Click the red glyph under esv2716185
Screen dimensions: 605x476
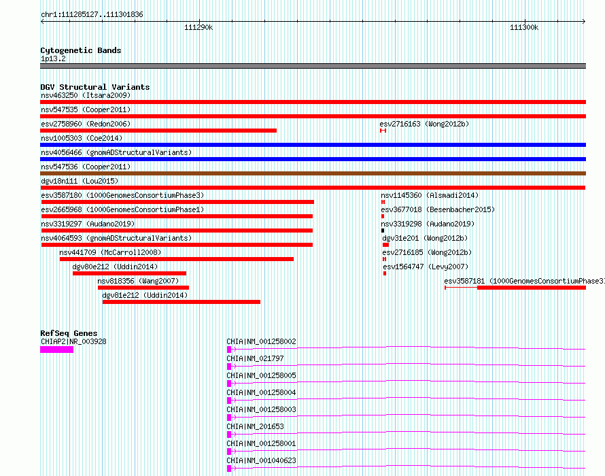pyautogui.click(x=384, y=259)
